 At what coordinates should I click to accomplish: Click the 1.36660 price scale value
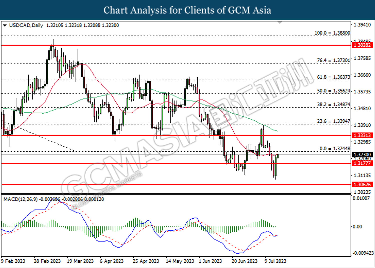362,75
